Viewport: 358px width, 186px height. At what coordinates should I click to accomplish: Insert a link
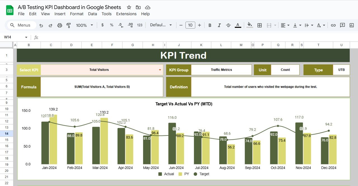click(x=333, y=25)
